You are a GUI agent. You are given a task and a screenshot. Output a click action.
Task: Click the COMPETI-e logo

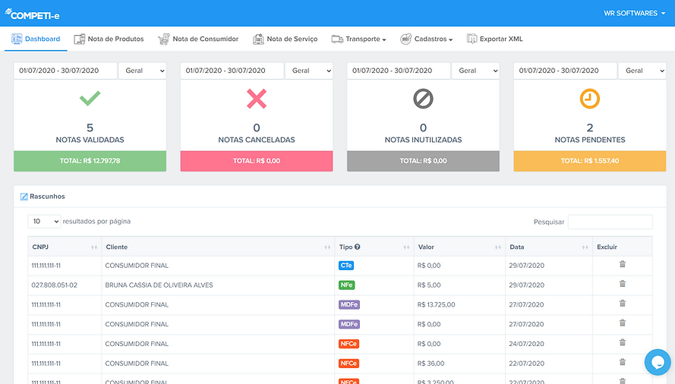[x=32, y=14]
